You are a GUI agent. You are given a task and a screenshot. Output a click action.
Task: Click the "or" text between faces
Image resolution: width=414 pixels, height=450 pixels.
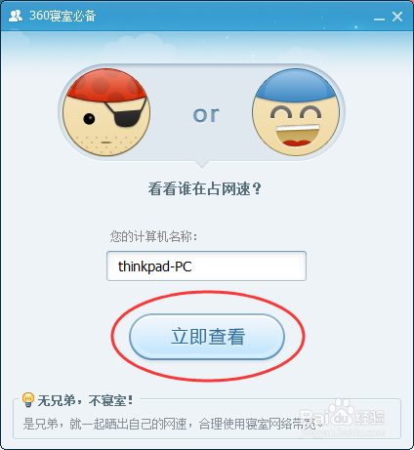pyautogui.click(x=206, y=114)
